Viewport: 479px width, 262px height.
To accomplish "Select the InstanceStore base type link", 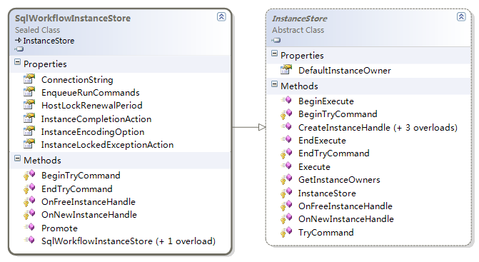I will (49, 41).
